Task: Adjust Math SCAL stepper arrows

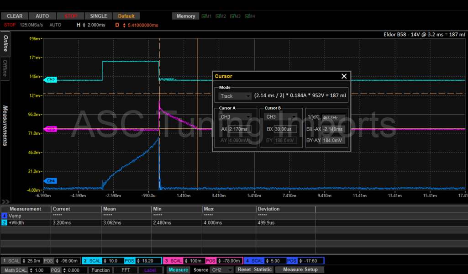Action: 31,270
